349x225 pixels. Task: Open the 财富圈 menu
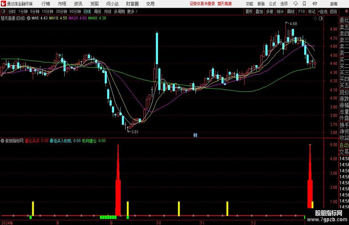click(132, 4)
